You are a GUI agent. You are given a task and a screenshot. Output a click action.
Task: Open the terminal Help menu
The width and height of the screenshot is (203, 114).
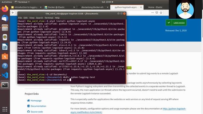coord(57,18)
